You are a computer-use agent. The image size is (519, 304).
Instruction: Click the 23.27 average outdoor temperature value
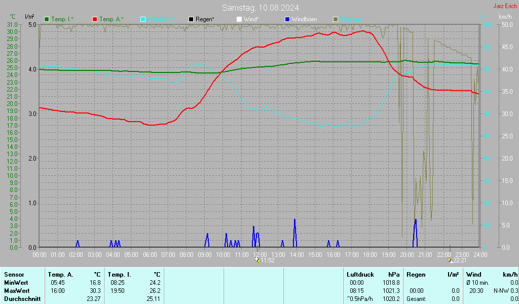pyautogui.click(x=94, y=299)
